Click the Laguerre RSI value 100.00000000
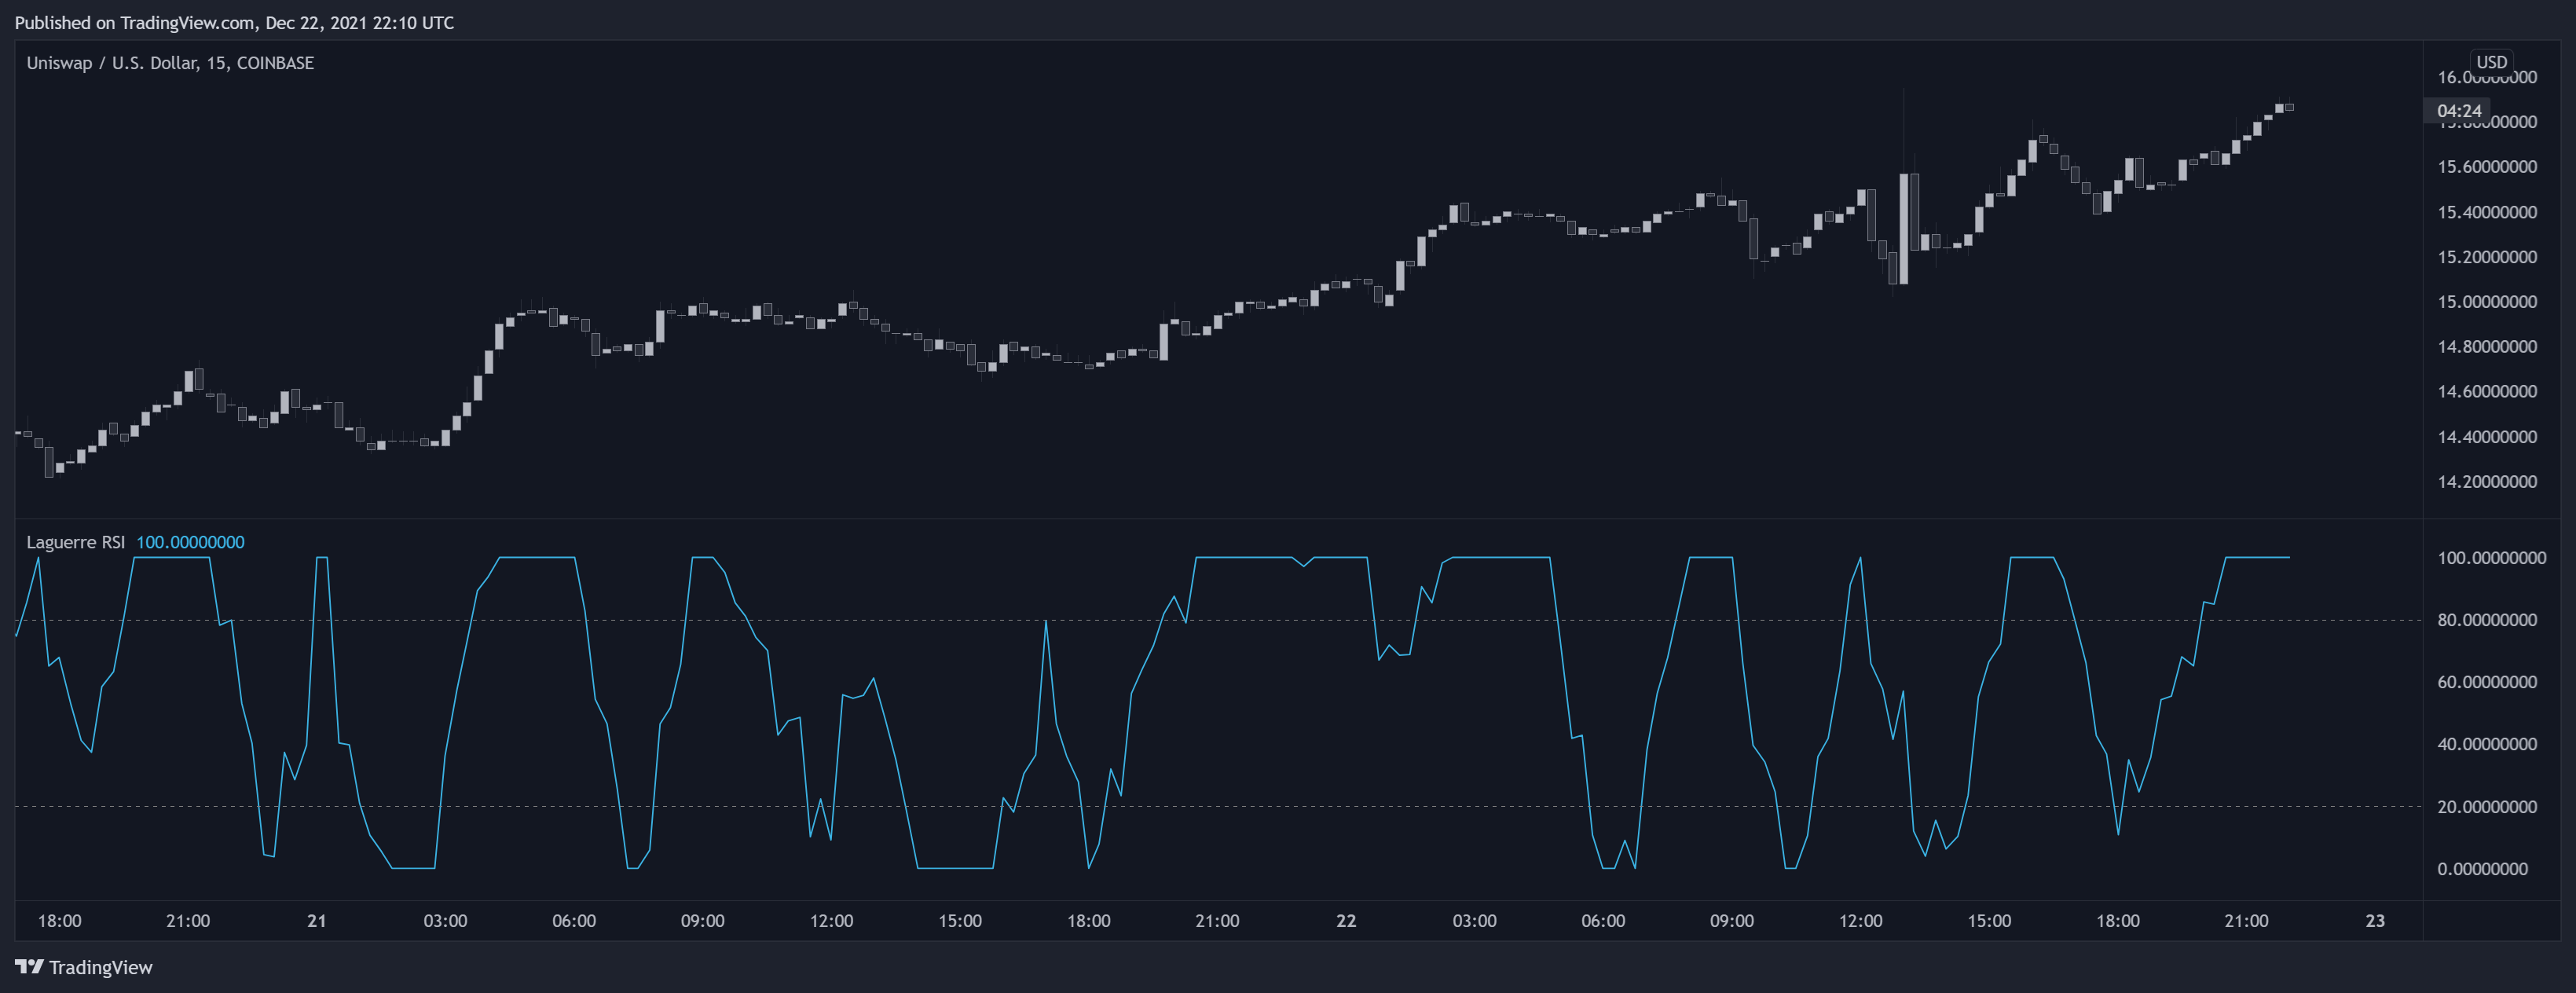Viewport: 2576px width, 993px height. click(x=190, y=542)
